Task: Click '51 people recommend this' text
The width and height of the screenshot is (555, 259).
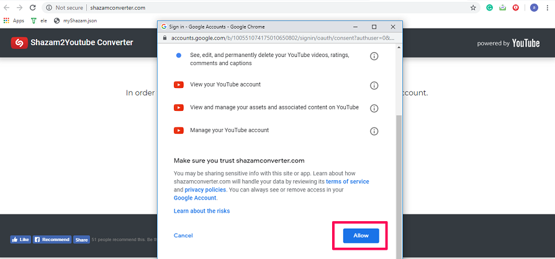Action: 117,240
